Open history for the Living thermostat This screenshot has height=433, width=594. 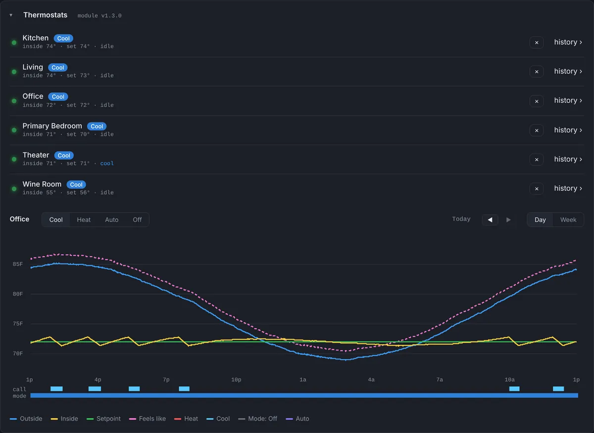coord(568,71)
